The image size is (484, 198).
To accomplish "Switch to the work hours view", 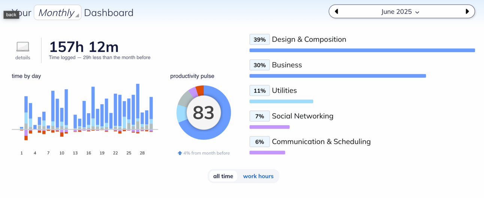I will point(258,176).
